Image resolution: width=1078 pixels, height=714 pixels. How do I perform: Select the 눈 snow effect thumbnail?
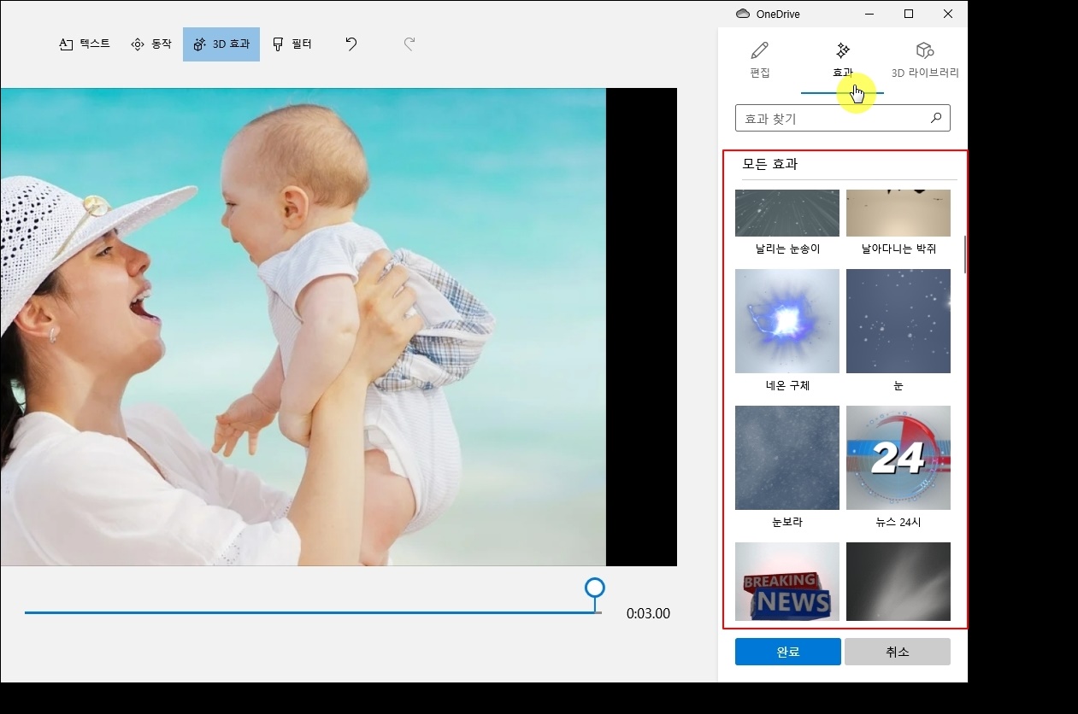coord(898,321)
